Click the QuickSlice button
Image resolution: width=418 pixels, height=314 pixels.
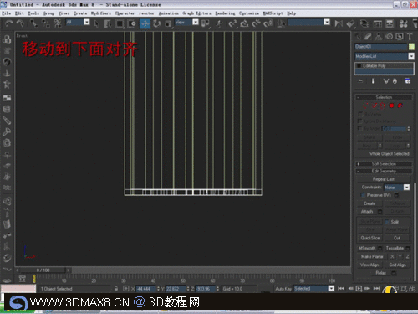370,238
